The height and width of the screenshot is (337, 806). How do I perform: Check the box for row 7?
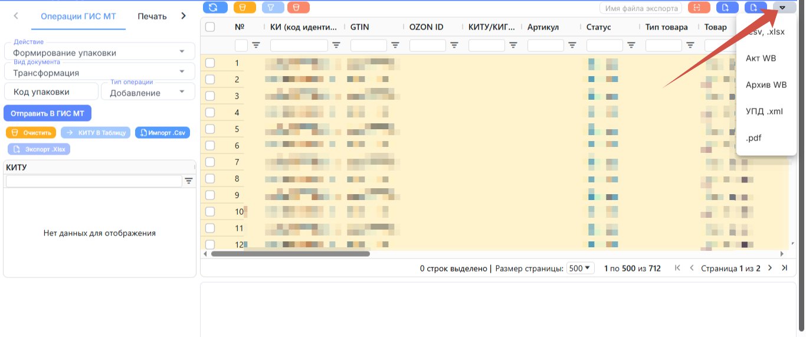[x=210, y=162]
